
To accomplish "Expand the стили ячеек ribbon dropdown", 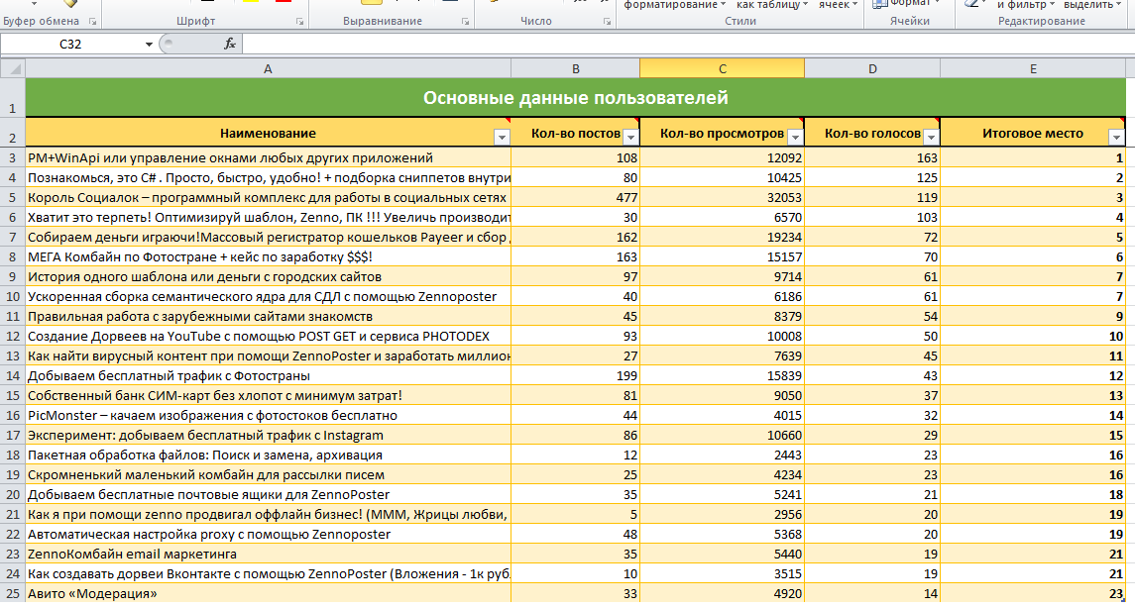I will point(839,5).
